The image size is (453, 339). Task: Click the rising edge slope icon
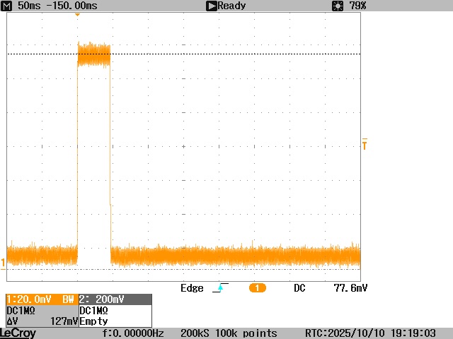(x=219, y=288)
